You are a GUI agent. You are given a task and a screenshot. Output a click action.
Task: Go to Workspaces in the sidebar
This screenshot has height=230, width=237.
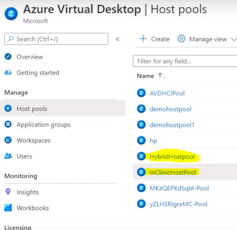coord(34,140)
